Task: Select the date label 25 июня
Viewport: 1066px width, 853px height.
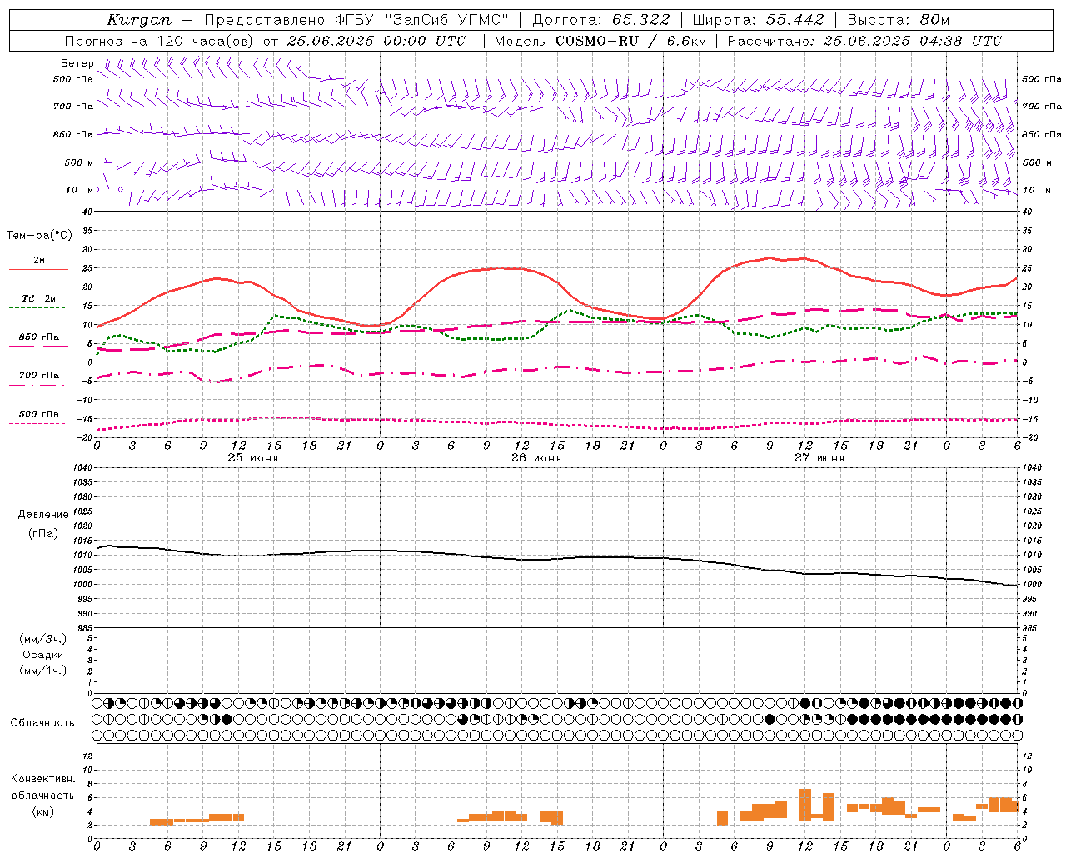Action: [x=253, y=458]
